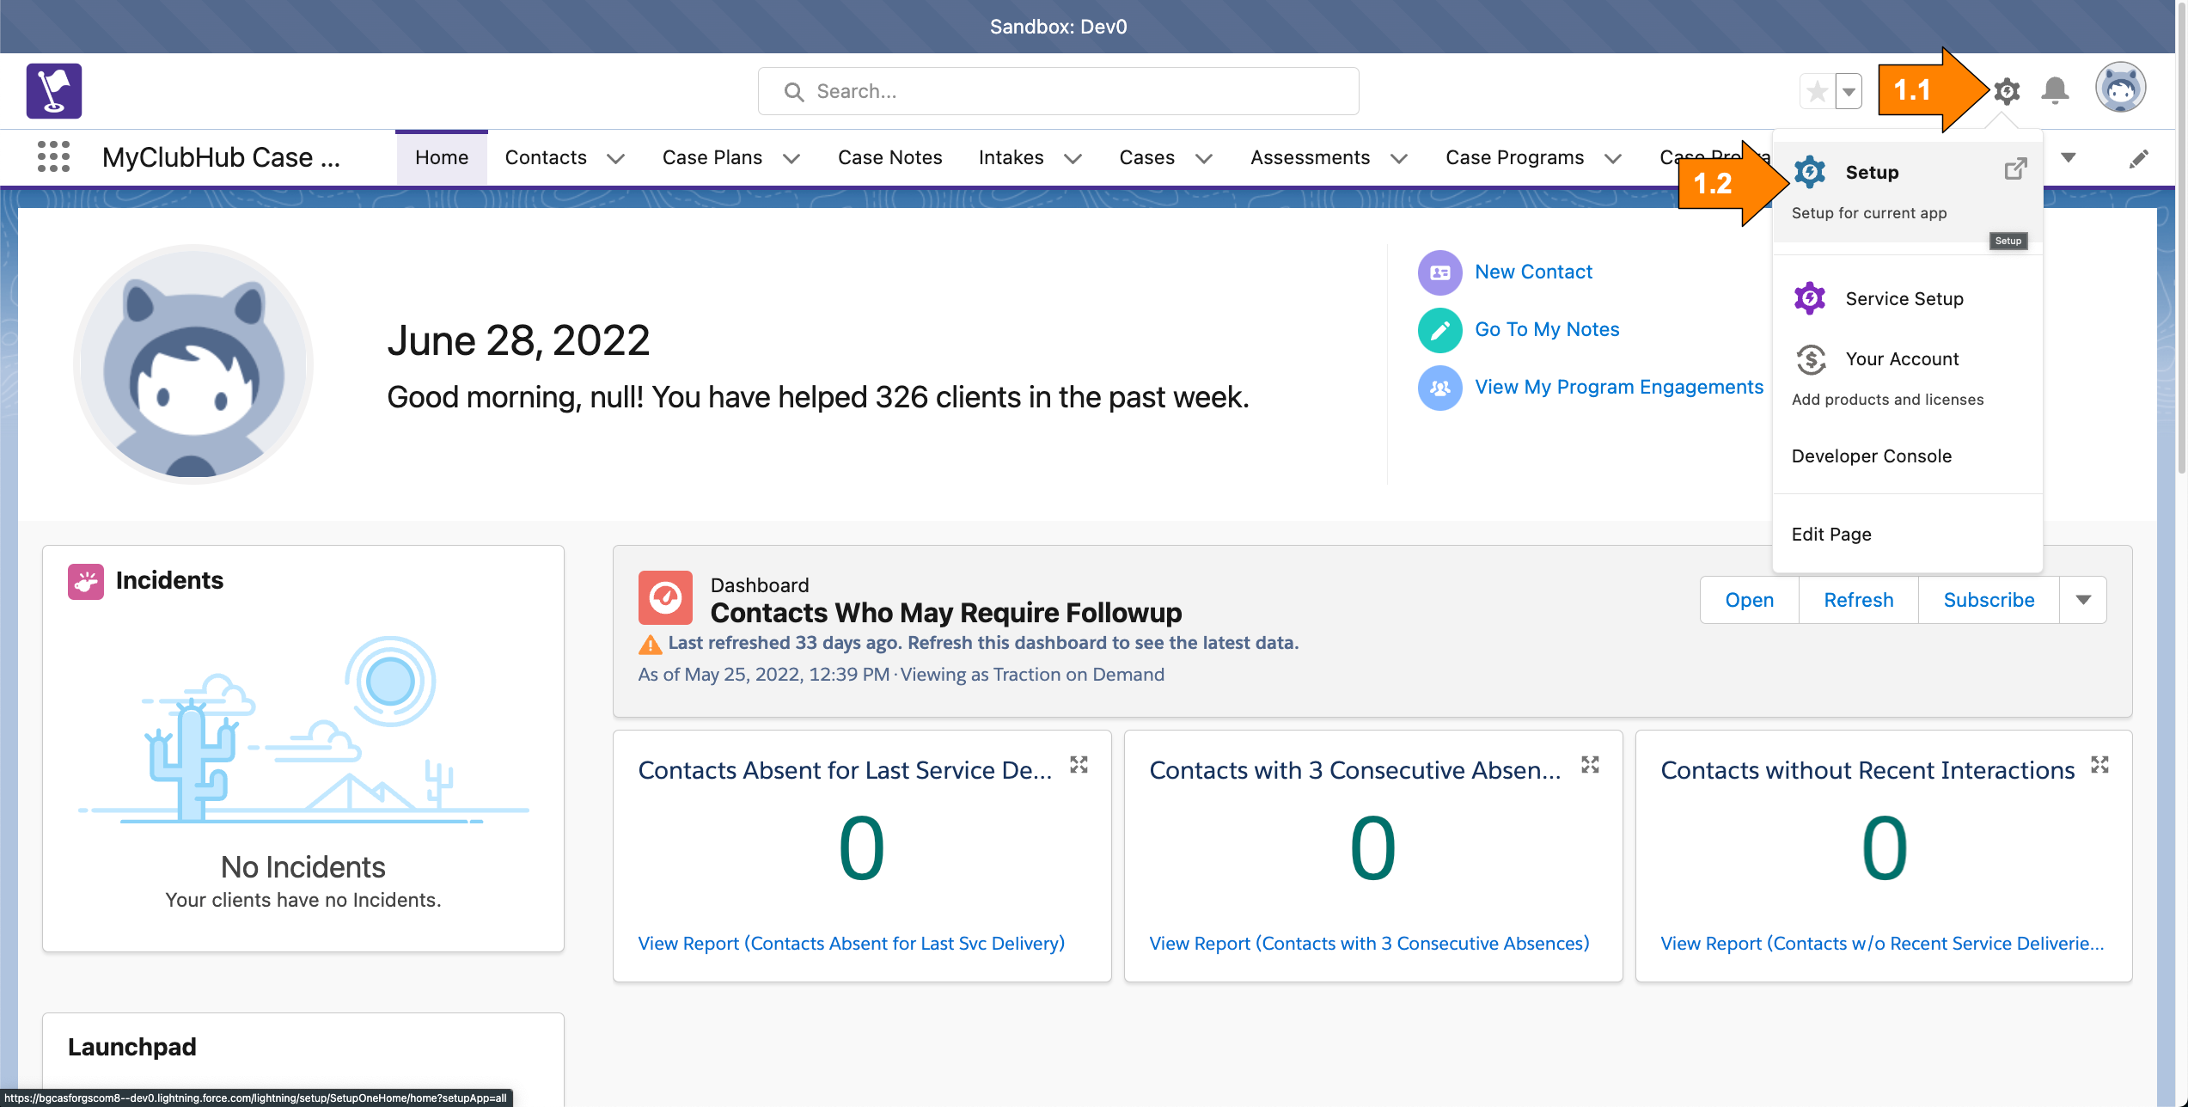The width and height of the screenshot is (2188, 1107).
Task: Click the pencil edit navigation icon
Action: tap(2138, 159)
